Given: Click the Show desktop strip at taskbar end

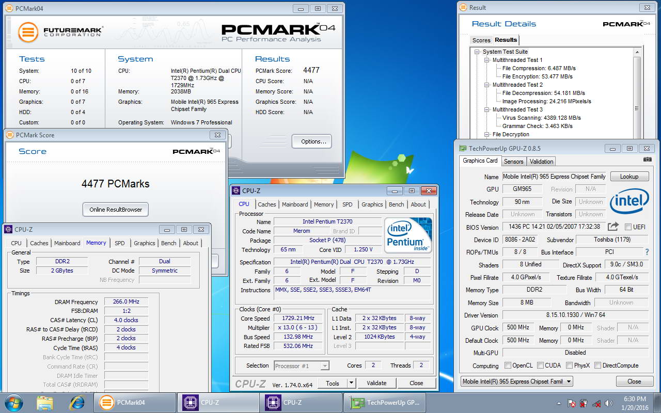Looking at the screenshot, I should (x=657, y=403).
